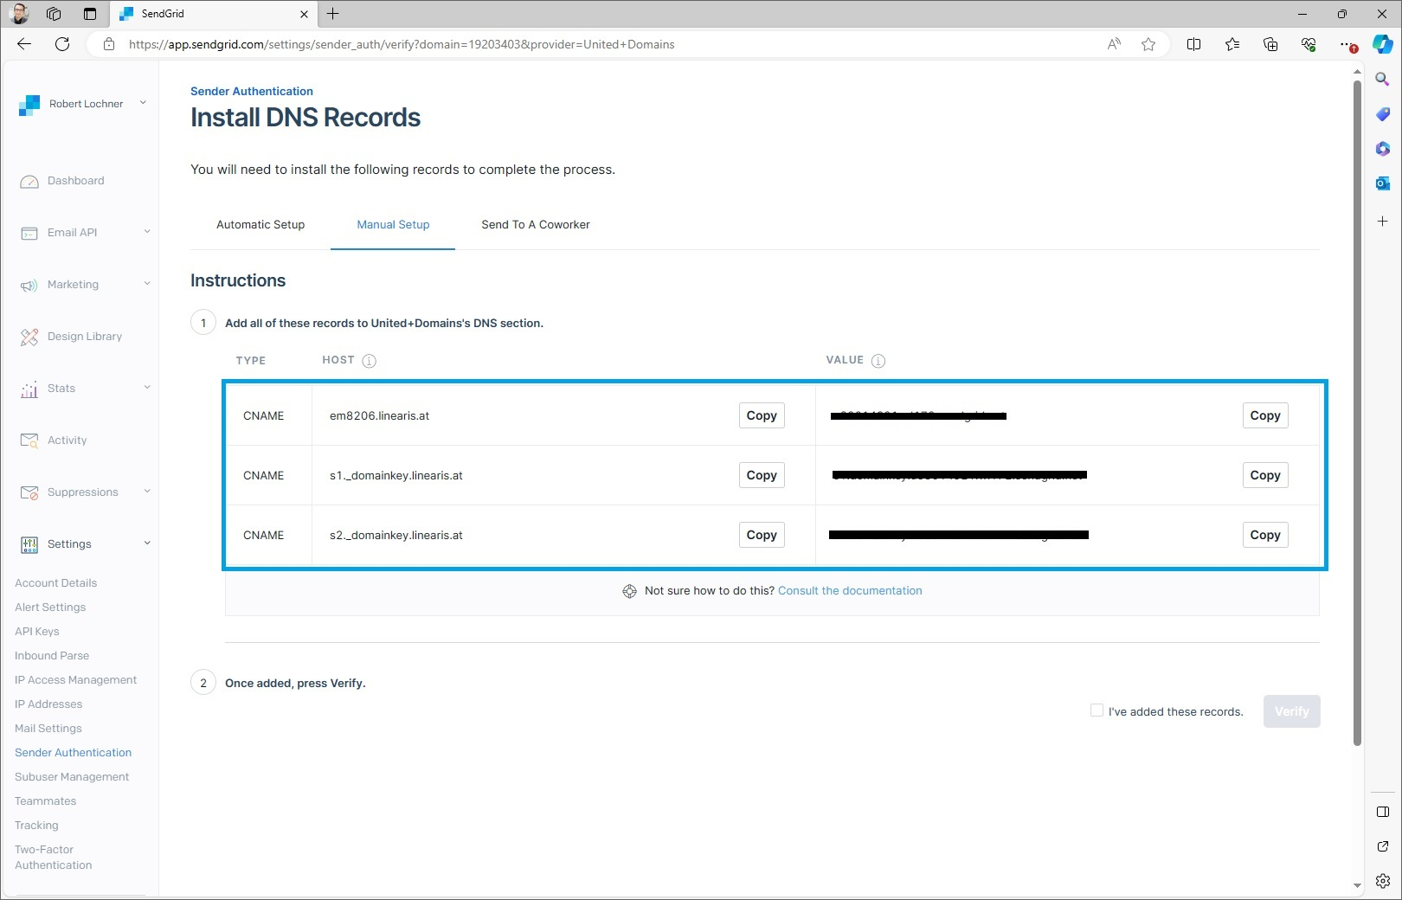Expand the Marketing menu chevron
Image resolution: width=1402 pixels, height=900 pixels.
(x=147, y=284)
